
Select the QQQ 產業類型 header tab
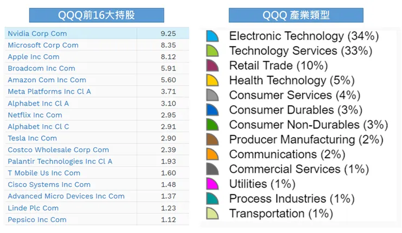(x=296, y=15)
